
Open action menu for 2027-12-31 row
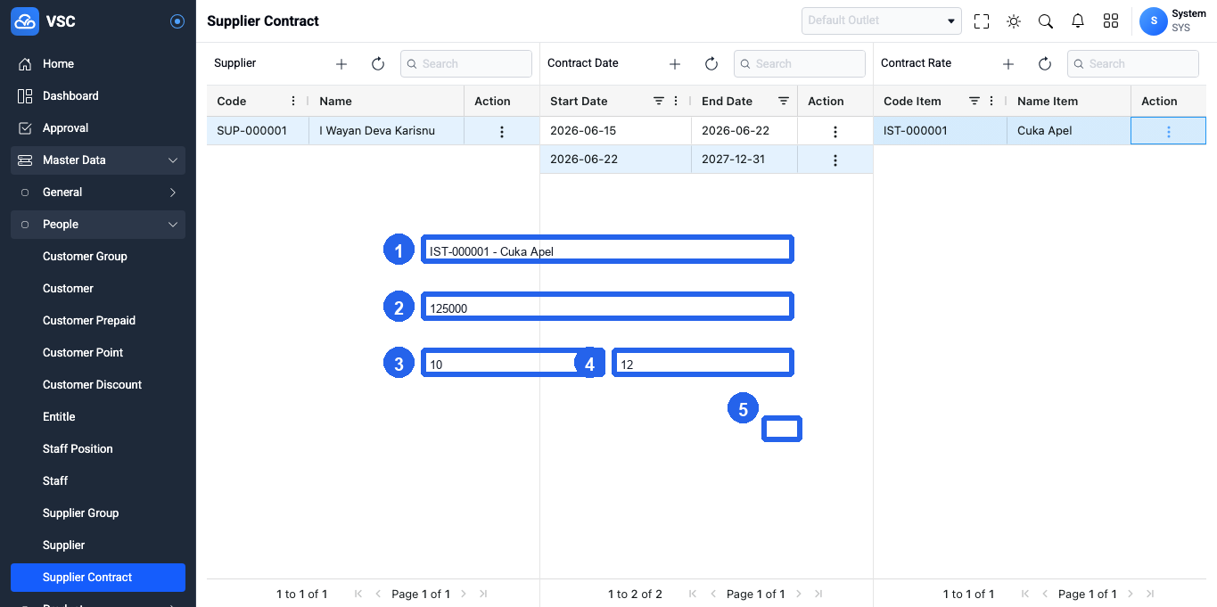coord(835,160)
